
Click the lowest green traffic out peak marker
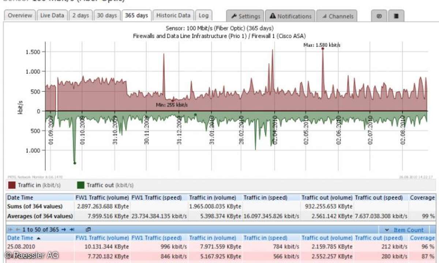tap(75, 163)
